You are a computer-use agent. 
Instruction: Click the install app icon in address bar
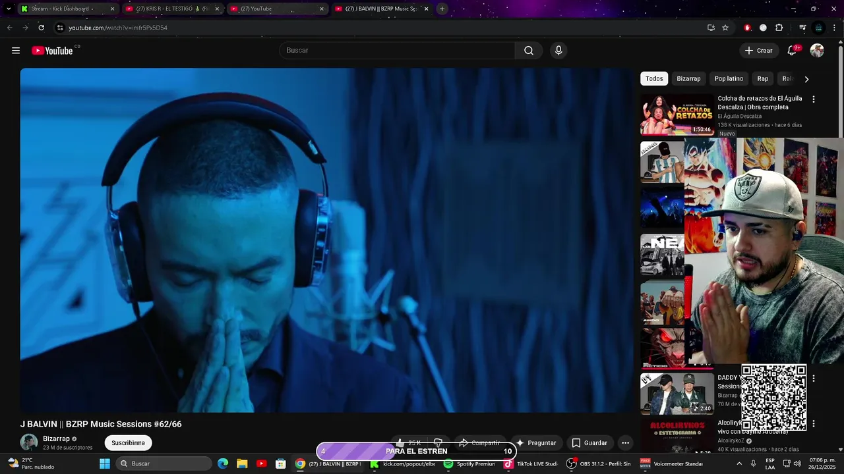coord(711,28)
